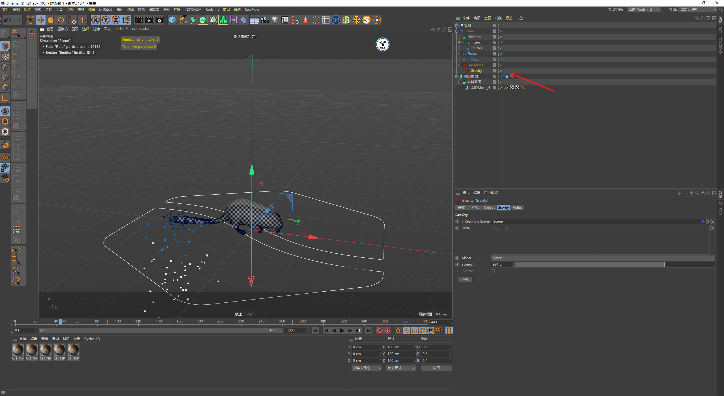Image resolution: width=724 pixels, height=396 pixels.
Task: Adjust the gravity Strength slider
Action: [x=664, y=264]
